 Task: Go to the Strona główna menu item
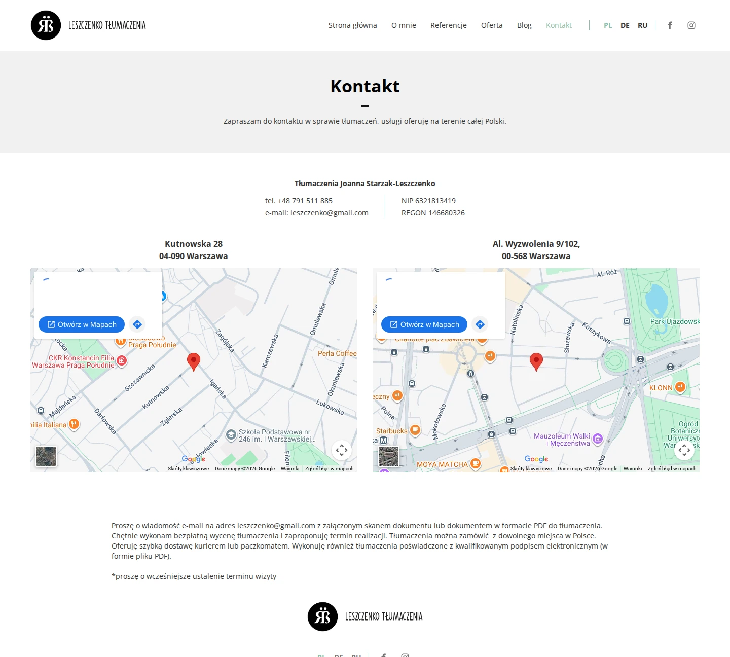pyautogui.click(x=353, y=25)
